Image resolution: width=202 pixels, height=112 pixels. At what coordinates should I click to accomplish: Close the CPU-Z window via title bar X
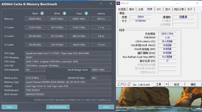[197, 3]
